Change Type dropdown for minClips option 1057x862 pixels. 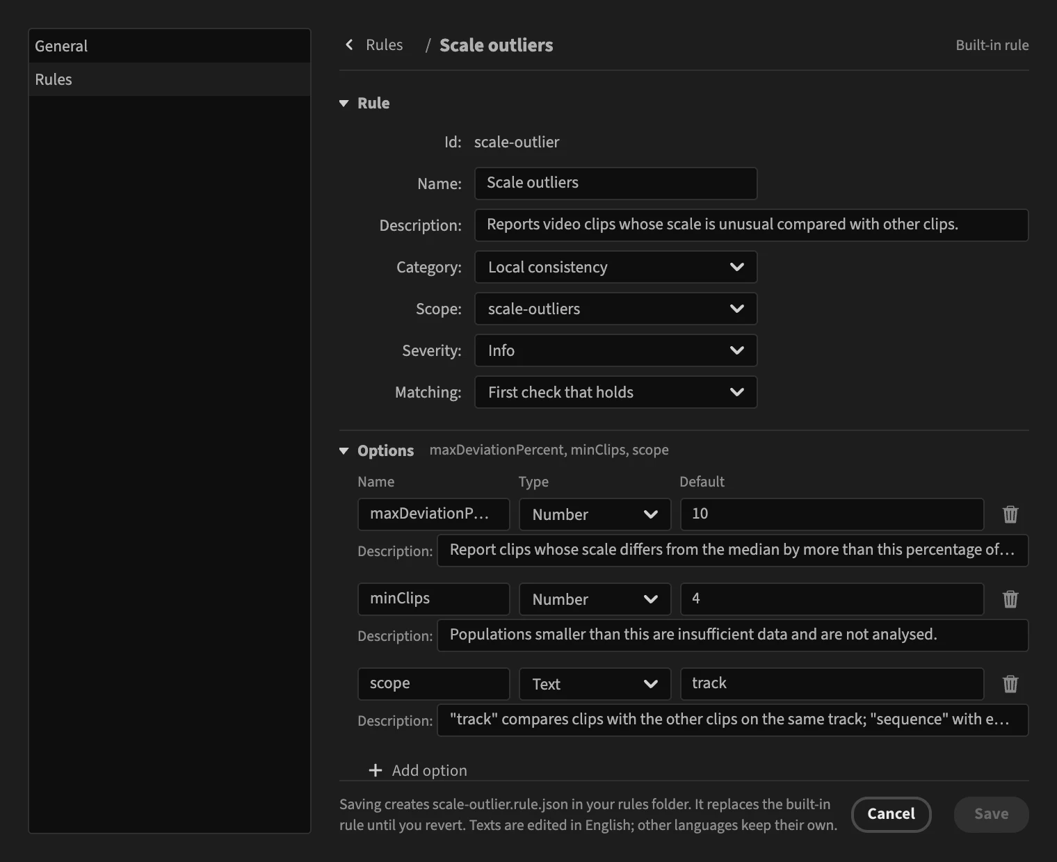(x=595, y=599)
